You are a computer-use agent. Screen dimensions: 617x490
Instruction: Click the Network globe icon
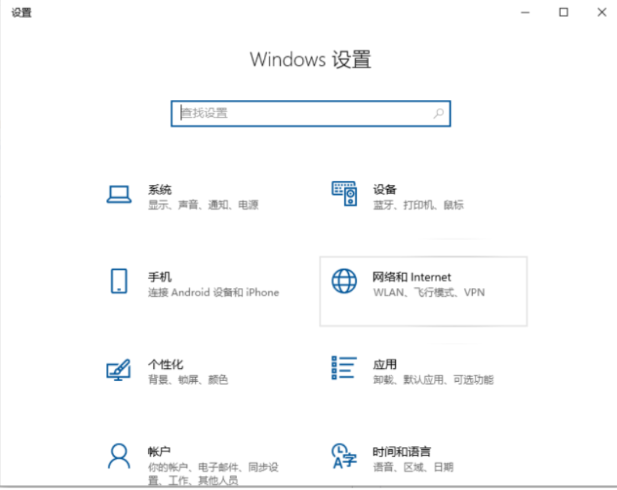tap(344, 281)
